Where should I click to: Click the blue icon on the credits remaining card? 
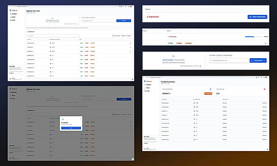[x=210, y=89]
